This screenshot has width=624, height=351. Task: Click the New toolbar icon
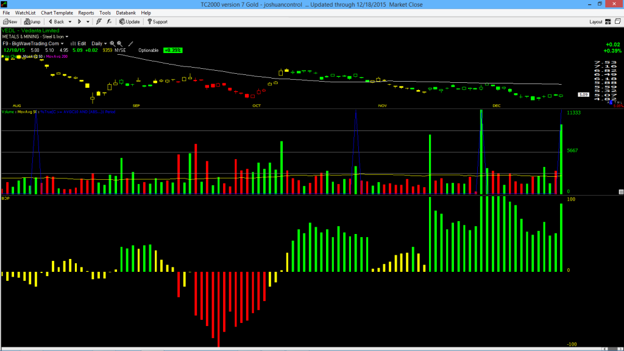click(x=10, y=22)
